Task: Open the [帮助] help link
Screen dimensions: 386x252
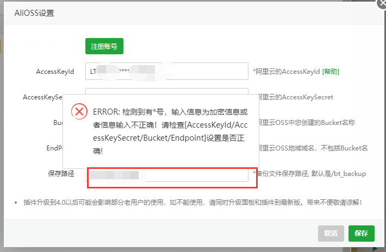Action: (x=331, y=72)
